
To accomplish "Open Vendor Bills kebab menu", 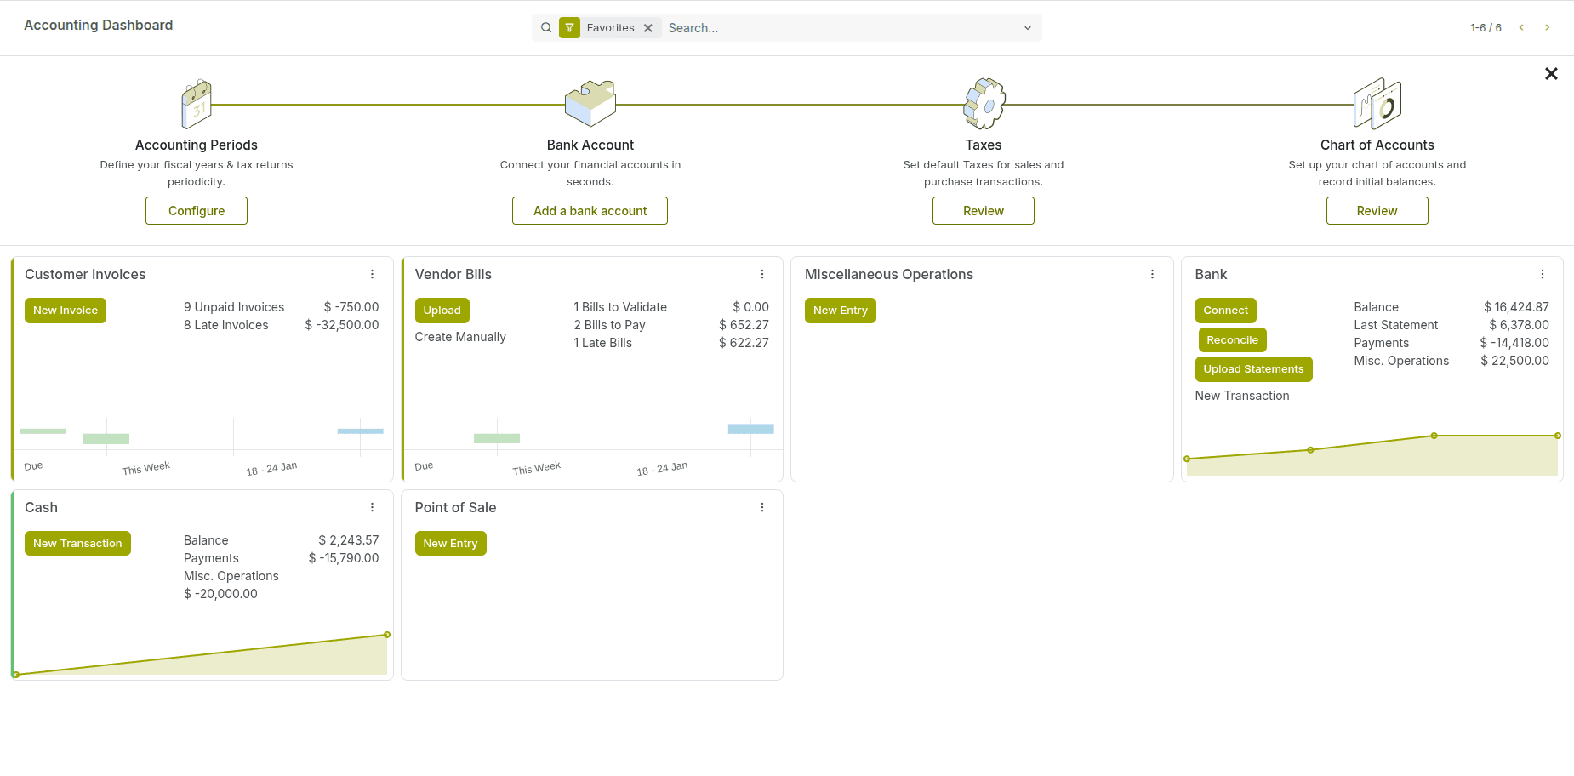I will pos(762,274).
